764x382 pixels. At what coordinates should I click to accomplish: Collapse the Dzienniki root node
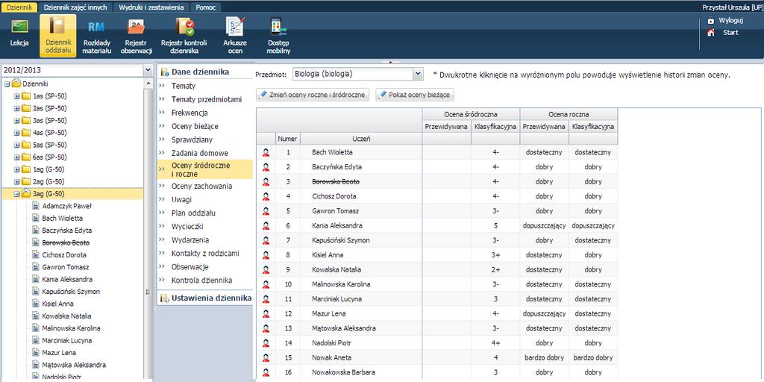7,84
